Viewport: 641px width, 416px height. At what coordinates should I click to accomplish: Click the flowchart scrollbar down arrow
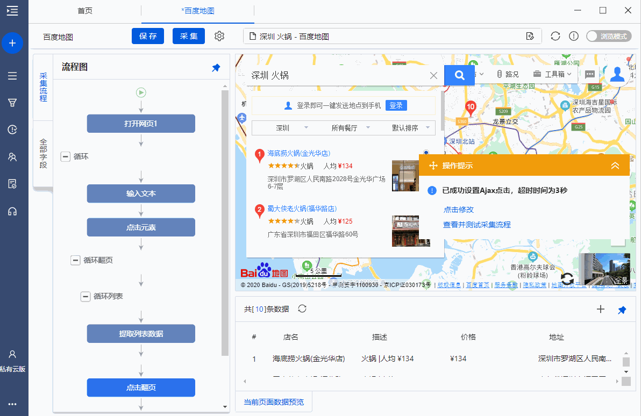(x=225, y=407)
